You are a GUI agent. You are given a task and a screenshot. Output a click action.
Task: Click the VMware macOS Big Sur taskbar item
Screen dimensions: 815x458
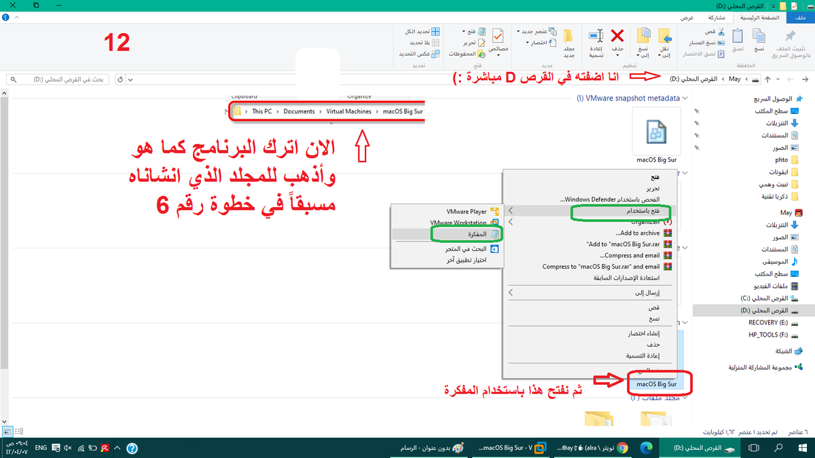click(512, 448)
